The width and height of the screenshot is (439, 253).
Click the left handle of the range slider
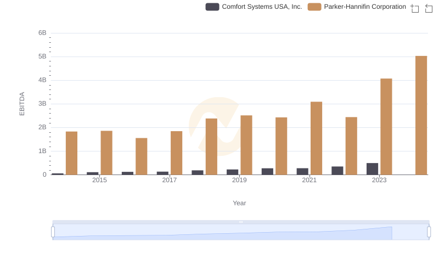(x=53, y=232)
